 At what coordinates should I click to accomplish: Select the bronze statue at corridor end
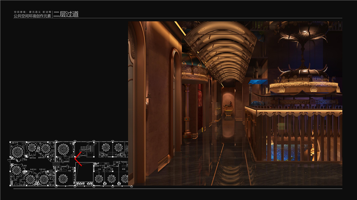point(228,105)
